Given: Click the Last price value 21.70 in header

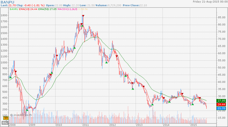Looking at the screenshot, I should point(12,5).
